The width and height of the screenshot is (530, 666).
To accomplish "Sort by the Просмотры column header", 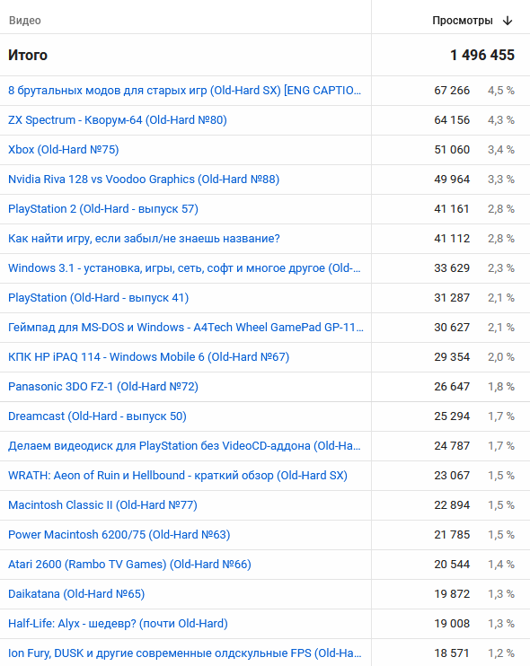I will [x=463, y=21].
